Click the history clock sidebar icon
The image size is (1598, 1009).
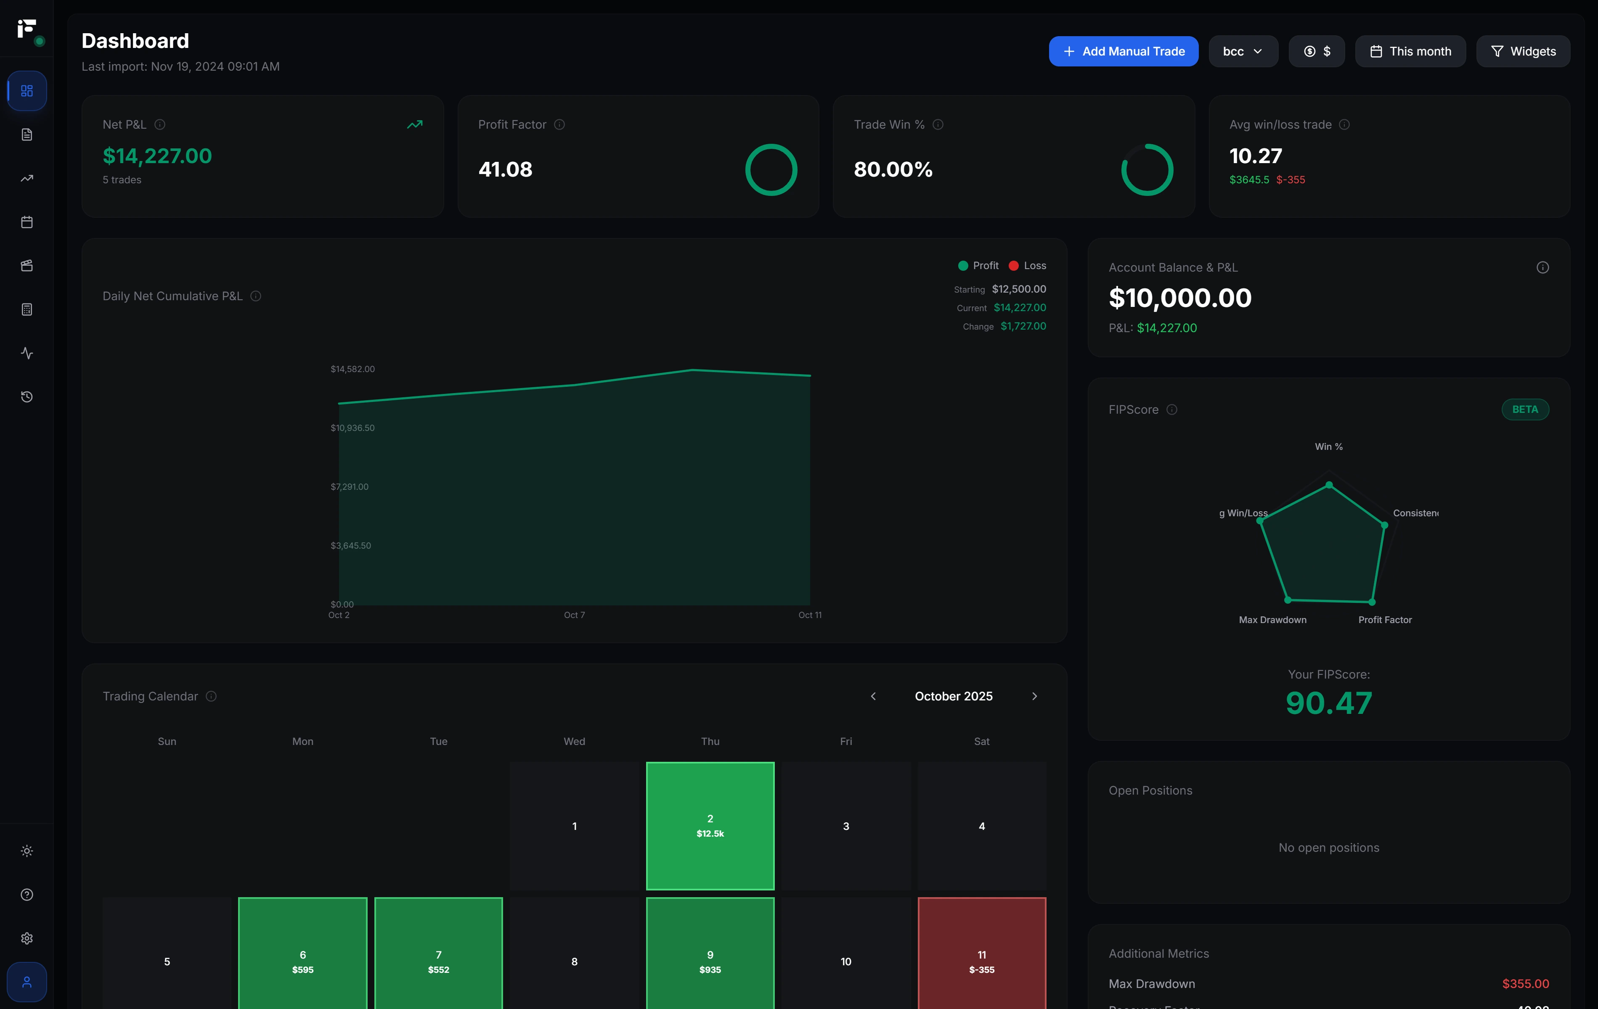(x=27, y=397)
